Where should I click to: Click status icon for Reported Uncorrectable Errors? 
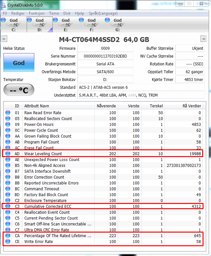tap(8, 183)
